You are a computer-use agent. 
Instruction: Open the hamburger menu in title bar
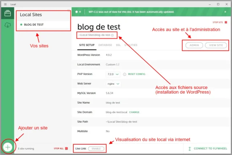[x=5, y=4]
